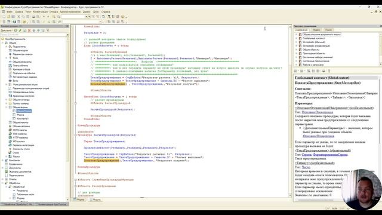382x215 pixels.
Task: Open the Отладка menu
Action: 54,12
